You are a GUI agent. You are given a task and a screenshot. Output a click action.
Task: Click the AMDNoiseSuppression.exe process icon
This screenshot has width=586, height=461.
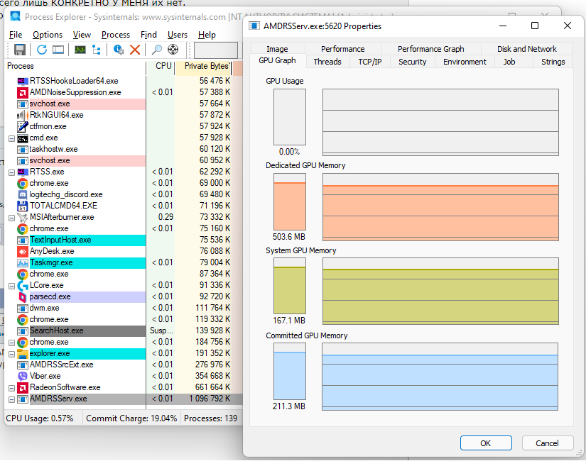[23, 93]
